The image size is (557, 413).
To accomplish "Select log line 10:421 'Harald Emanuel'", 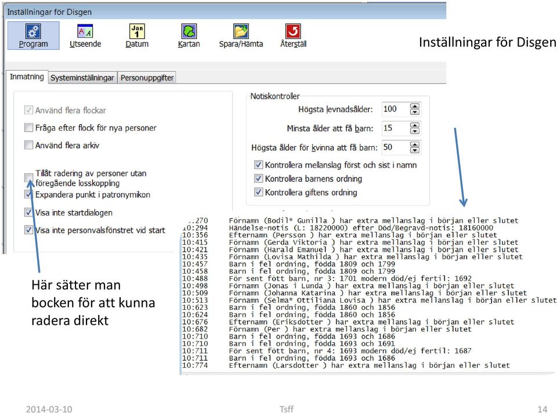I will coord(350,249).
